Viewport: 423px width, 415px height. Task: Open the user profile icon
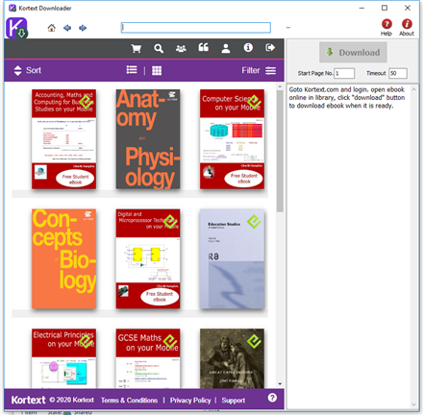(226, 48)
